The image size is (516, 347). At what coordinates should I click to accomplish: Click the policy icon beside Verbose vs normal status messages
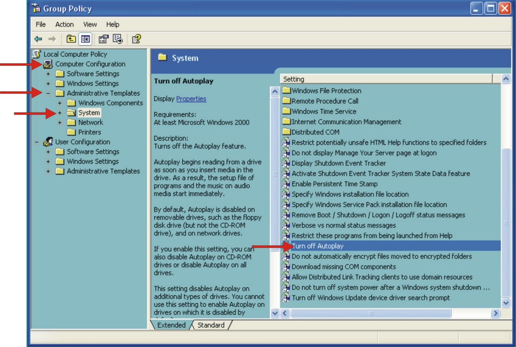click(x=286, y=225)
